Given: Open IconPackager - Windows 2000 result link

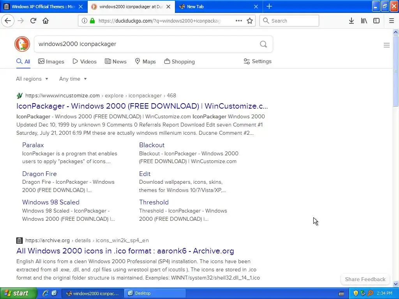Looking at the screenshot, I should point(142,106).
